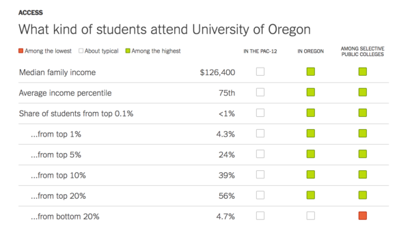Click the green 'Among the highest' legend square
The image size is (410, 246).
point(128,51)
